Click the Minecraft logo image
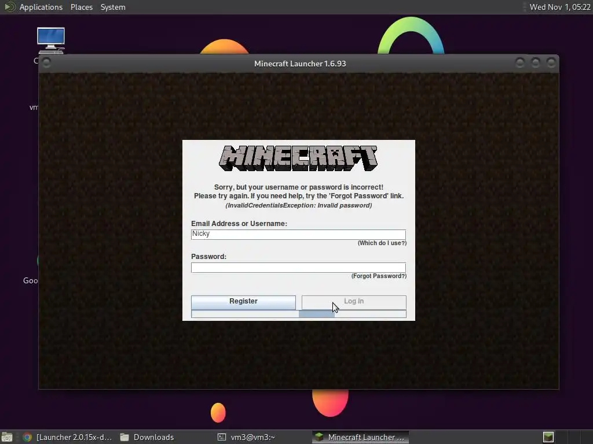Viewport: 593px width, 444px height. tap(298, 158)
